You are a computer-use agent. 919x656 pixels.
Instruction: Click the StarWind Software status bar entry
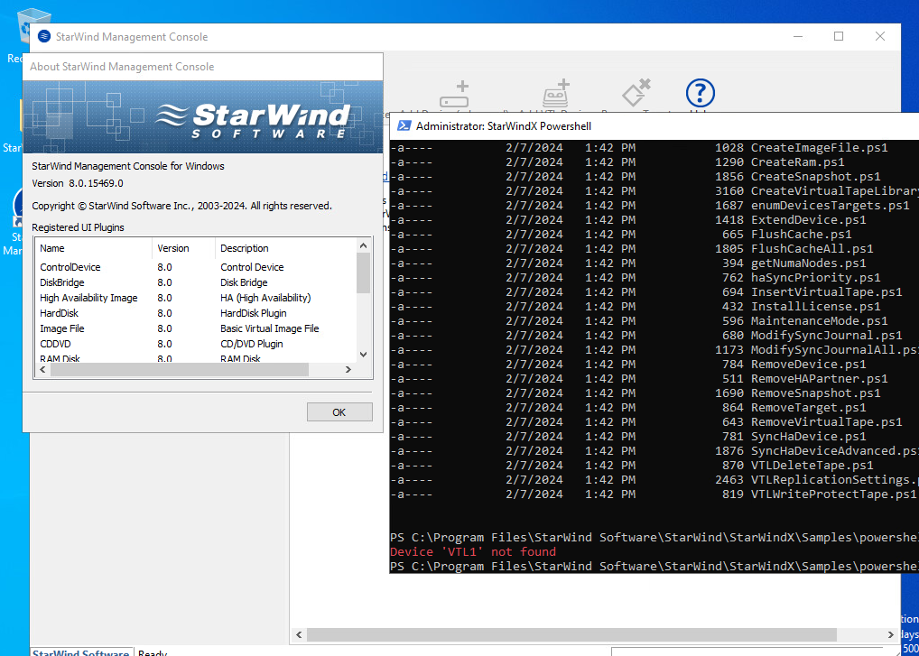pyautogui.click(x=80, y=651)
